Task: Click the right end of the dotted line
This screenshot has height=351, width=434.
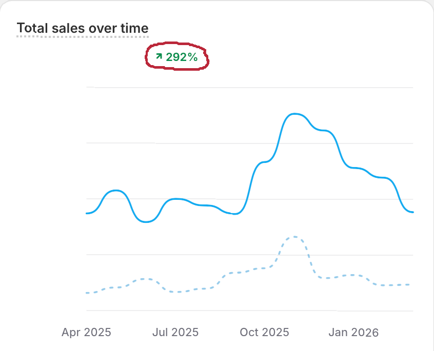Action: click(412, 284)
